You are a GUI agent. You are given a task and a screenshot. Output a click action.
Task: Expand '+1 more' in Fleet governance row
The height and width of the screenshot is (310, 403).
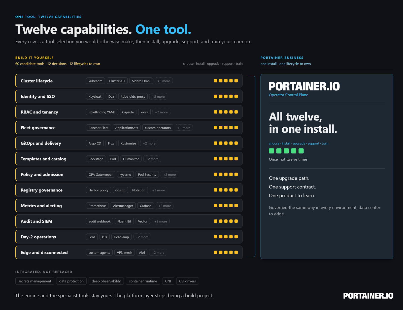coord(184,128)
